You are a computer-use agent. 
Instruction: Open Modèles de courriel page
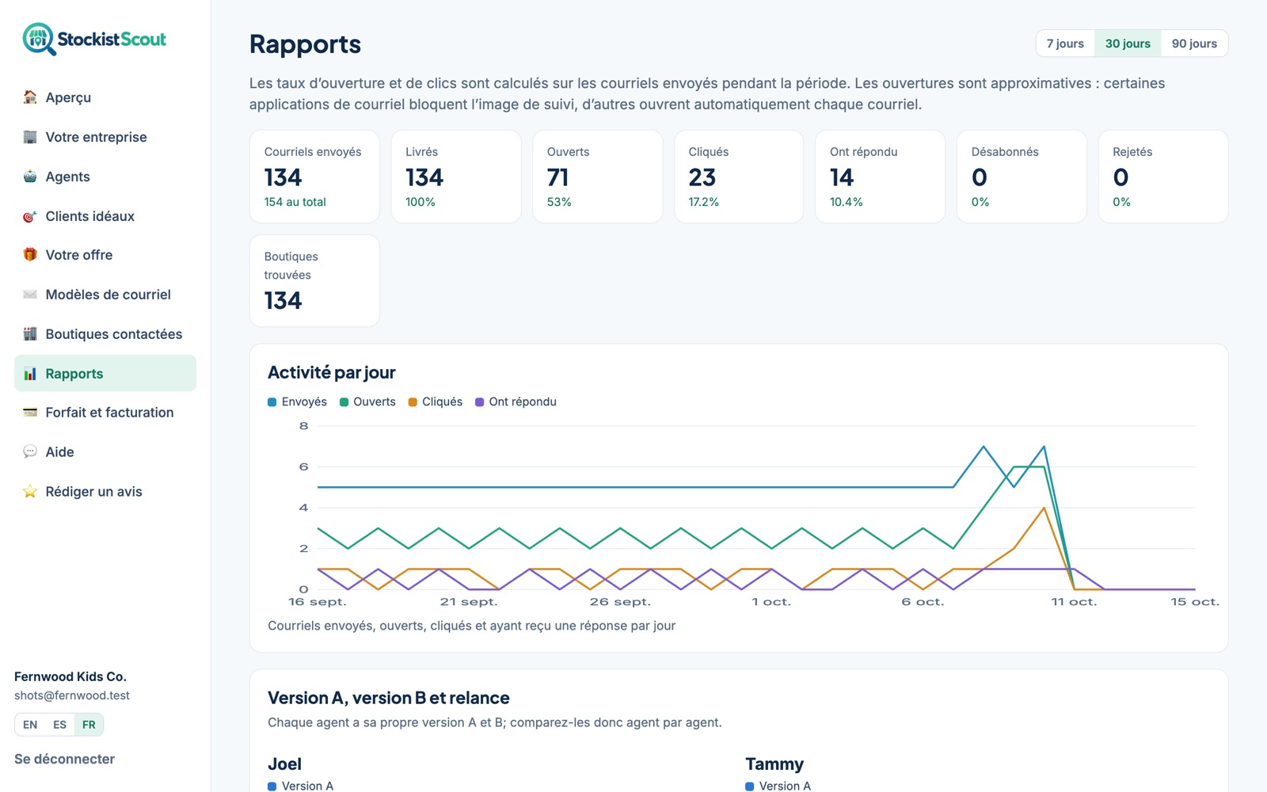[x=105, y=295]
